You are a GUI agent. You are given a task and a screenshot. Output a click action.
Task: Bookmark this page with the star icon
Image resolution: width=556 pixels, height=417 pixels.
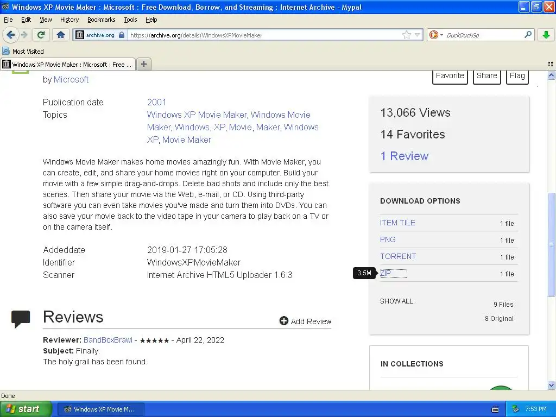(406, 35)
